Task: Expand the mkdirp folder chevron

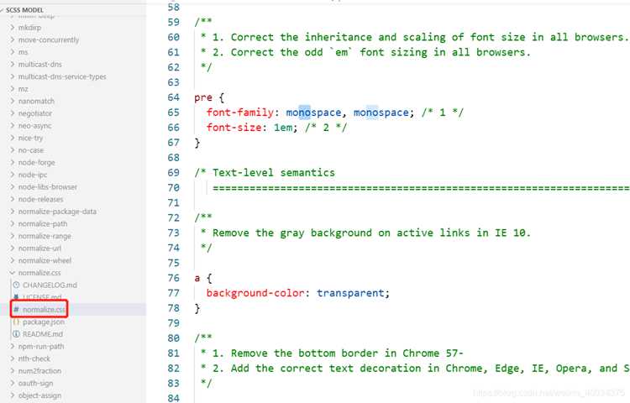Action: [13, 28]
